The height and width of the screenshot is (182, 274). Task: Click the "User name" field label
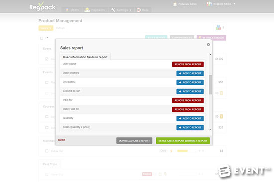tap(69, 64)
